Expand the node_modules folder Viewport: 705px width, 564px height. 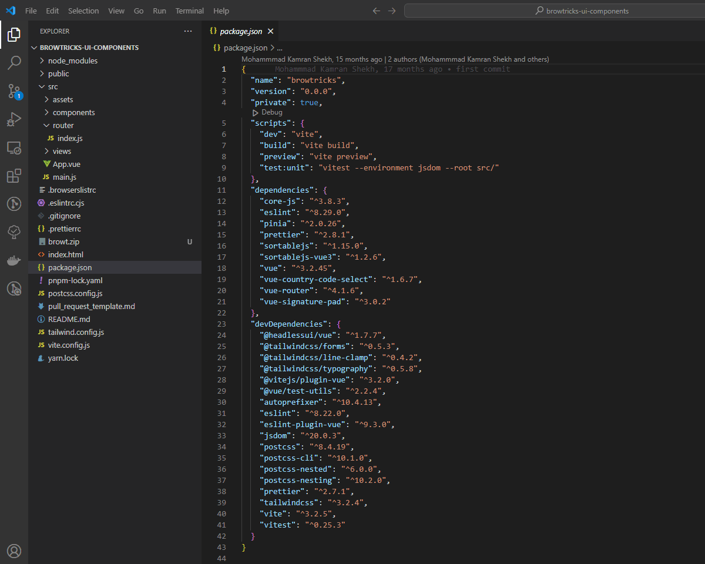[x=72, y=61]
